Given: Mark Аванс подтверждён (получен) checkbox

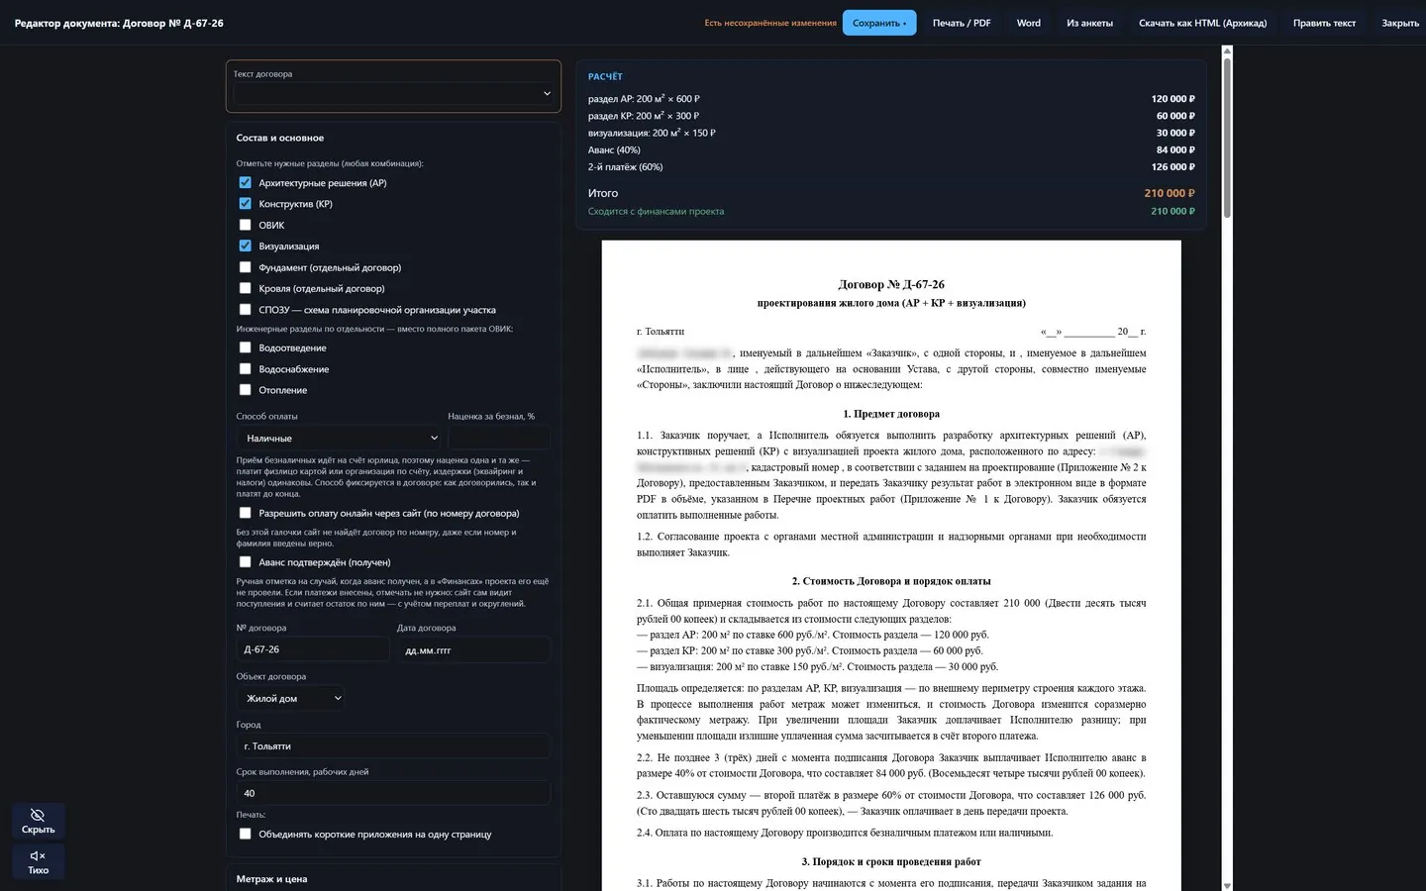Looking at the screenshot, I should pos(245,562).
